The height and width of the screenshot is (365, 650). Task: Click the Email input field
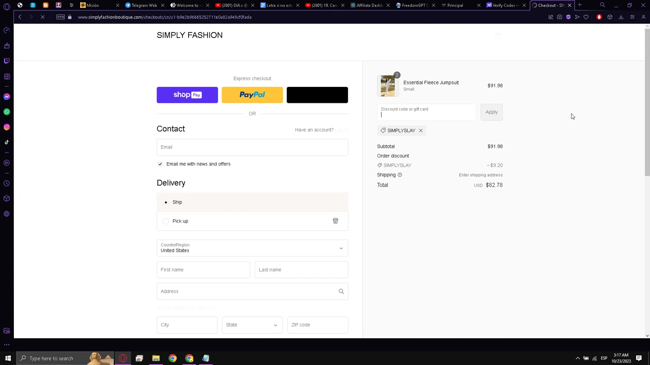tap(252, 147)
